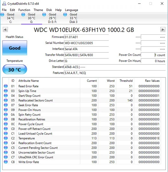This screenshot has height=172, width=168.
Task: Click status circle for Reallocated Sectors Count
Action: (6, 100)
